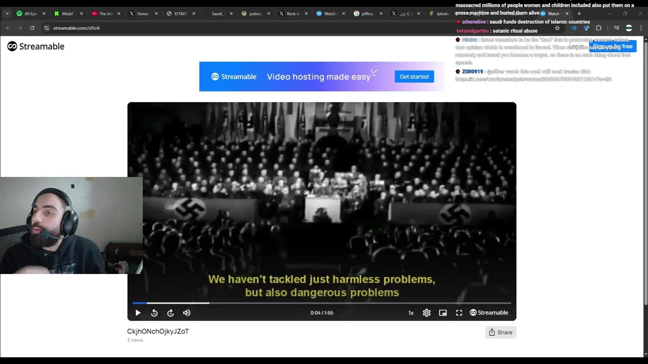Image resolution: width=648 pixels, height=364 pixels.
Task: Close the jeffery tab
Action: [x=381, y=14]
